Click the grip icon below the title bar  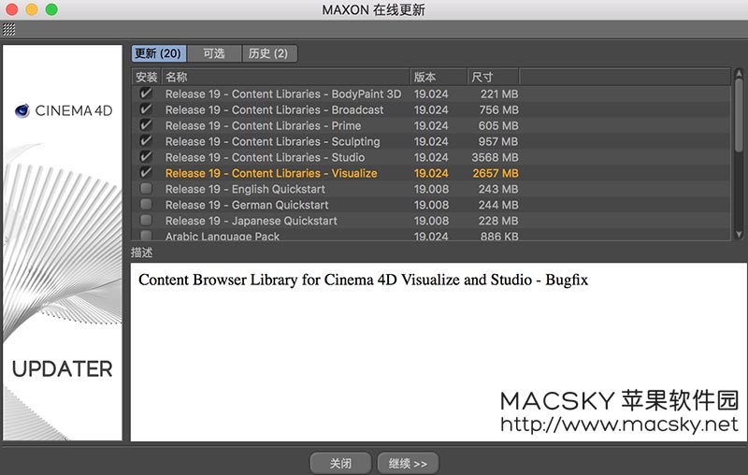pyautogui.click(x=9, y=30)
